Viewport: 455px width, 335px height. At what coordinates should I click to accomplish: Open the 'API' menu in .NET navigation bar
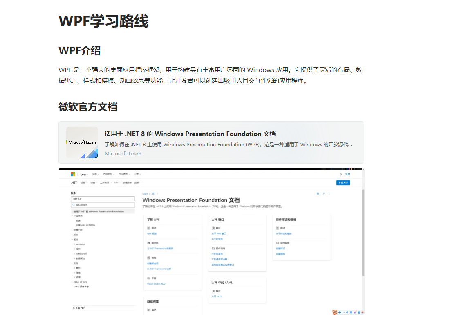click(x=117, y=183)
